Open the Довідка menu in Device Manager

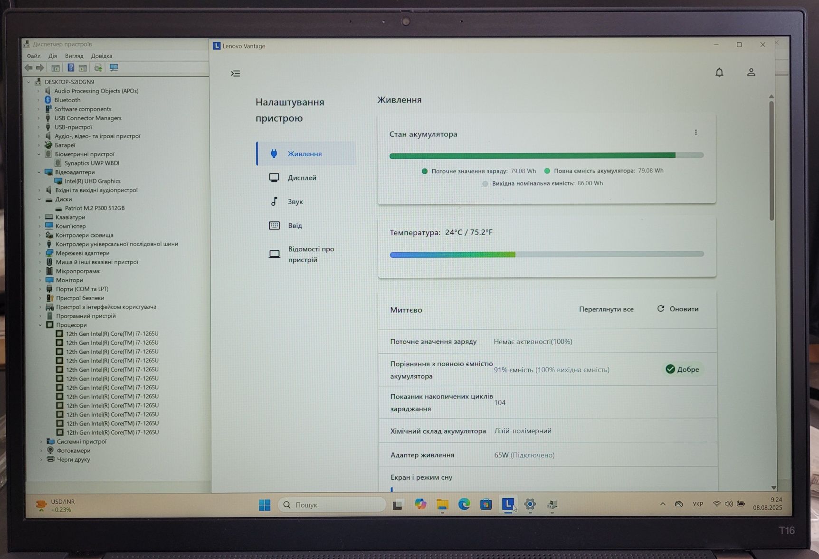point(102,56)
